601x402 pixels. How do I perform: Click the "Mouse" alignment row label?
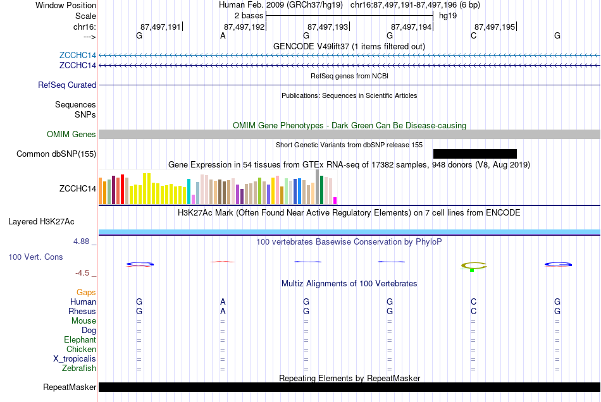click(84, 321)
